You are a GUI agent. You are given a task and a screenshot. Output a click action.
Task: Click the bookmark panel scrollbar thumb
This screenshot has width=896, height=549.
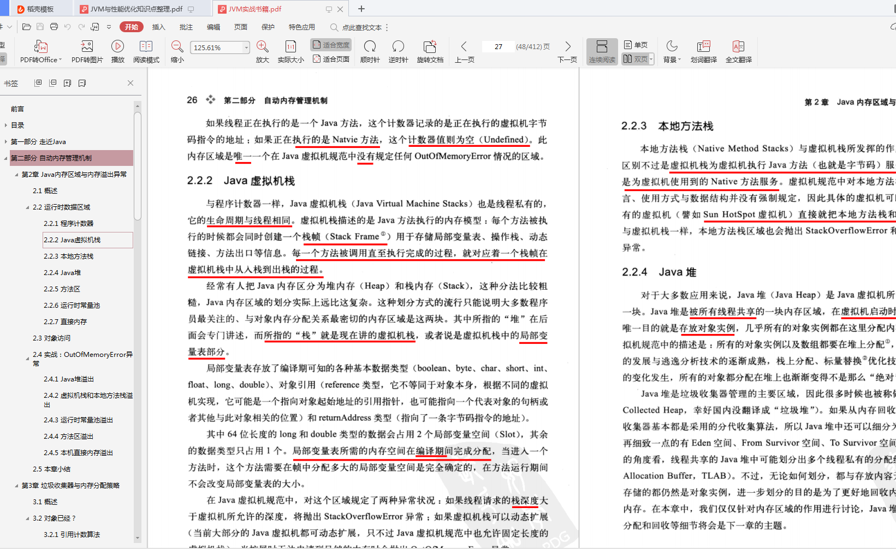[138, 165]
